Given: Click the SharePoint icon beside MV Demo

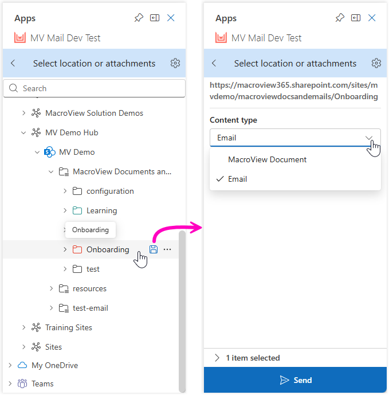Looking at the screenshot, I should click(x=50, y=152).
